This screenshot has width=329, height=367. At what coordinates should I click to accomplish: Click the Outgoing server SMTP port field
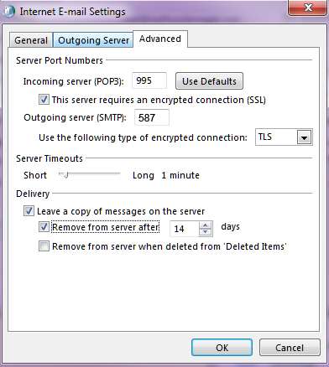click(x=152, y=117)
